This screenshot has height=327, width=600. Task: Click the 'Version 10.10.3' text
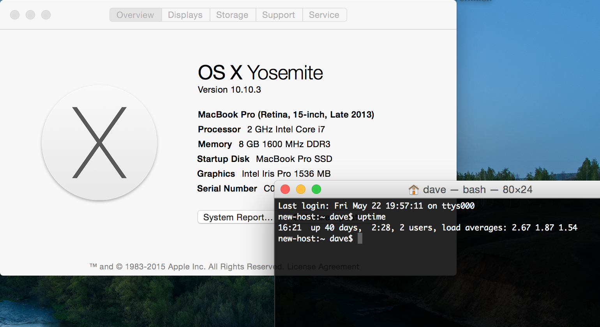point(229,90)
